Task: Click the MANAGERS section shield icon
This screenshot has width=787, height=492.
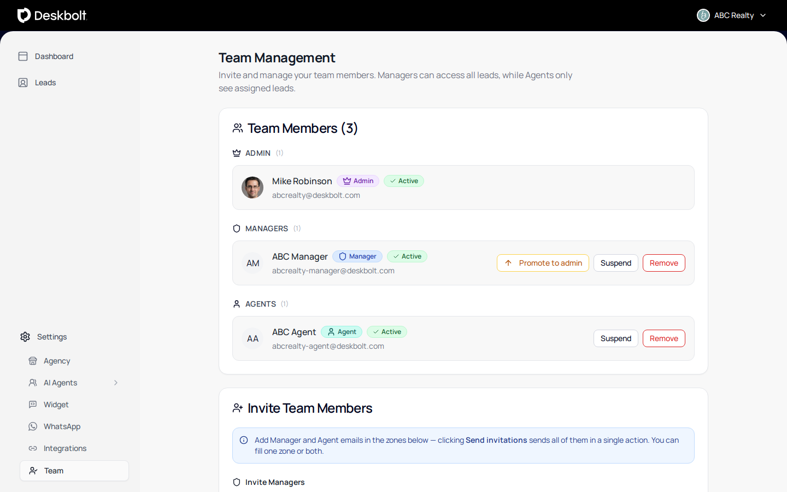Action: pyautogui.click(x=237, y=229)
